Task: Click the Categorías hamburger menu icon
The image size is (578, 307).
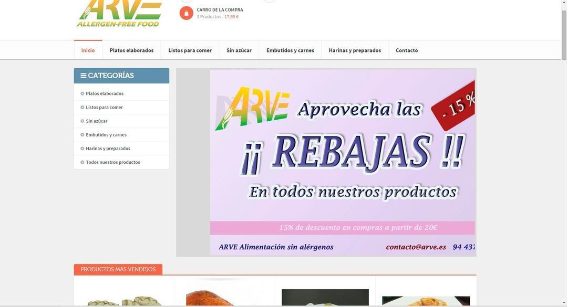Action: [84, 76]
